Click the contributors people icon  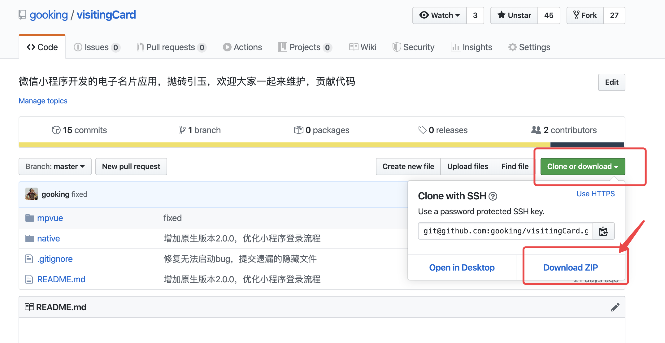tap(536, 130)
